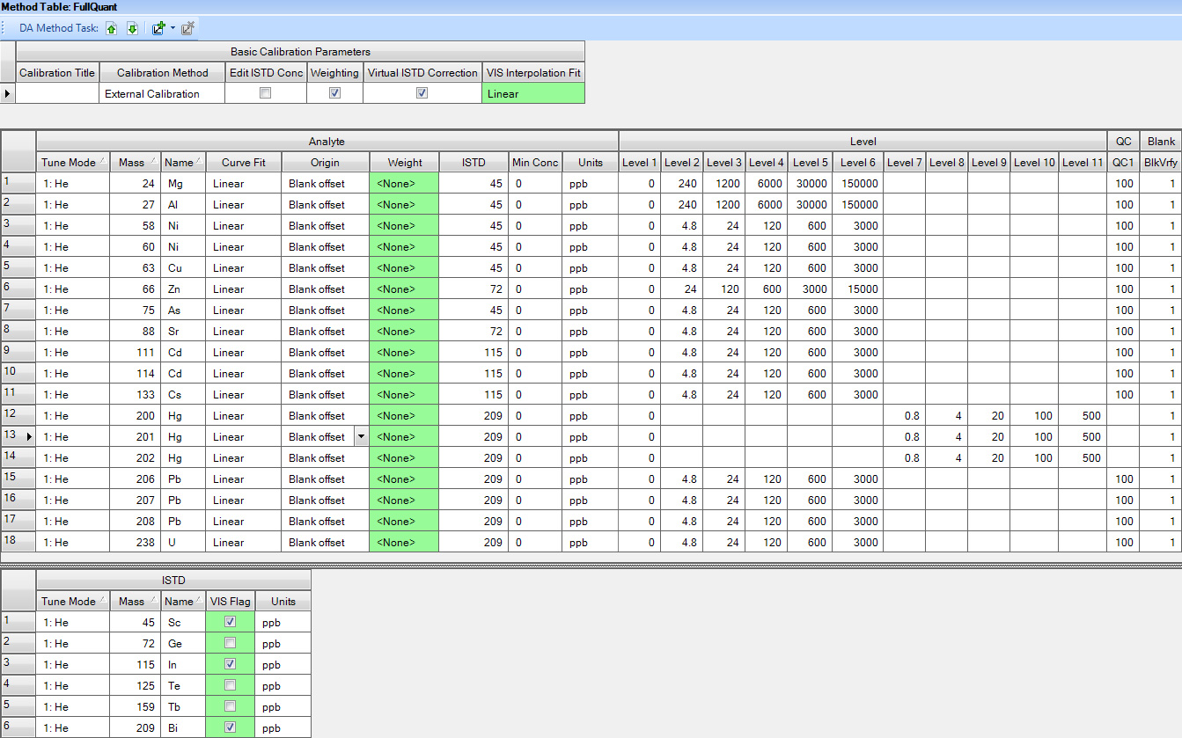Sort by analyte Name column header
1182x738 pixels.
coord(183,162)
